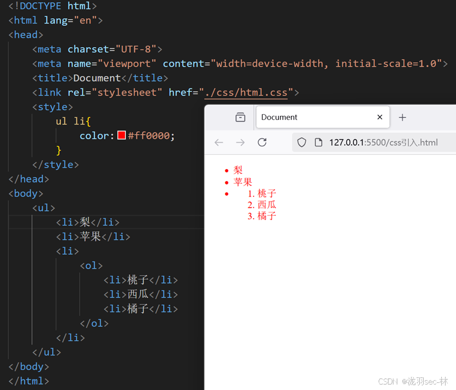Click the <!DOCTYPE html> code line
The width and height of the screenshot is (456, 390).
[53, 6]
